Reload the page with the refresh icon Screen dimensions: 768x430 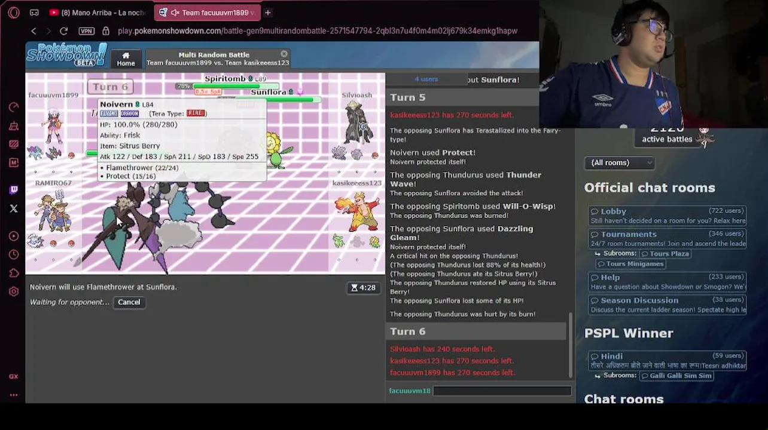click(x=64, y=30)
